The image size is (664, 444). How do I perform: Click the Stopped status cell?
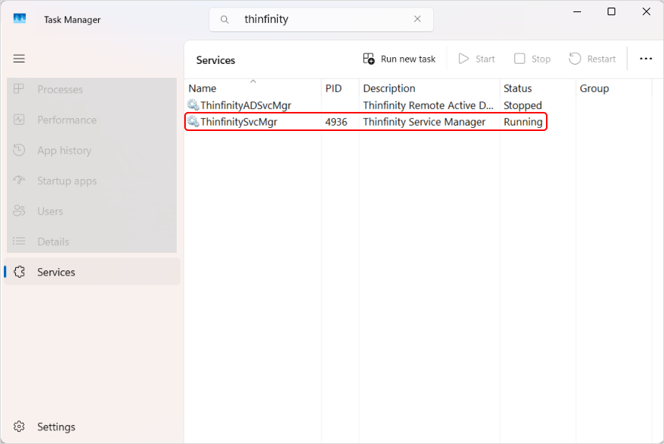coord(522,105)
